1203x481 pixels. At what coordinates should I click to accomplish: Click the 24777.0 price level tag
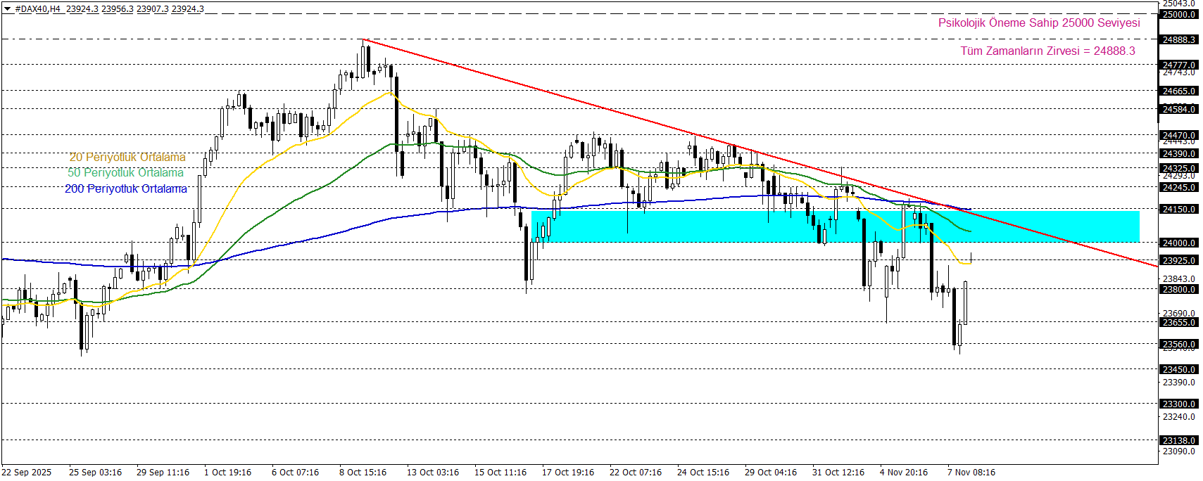click(x=1179, y=65)
